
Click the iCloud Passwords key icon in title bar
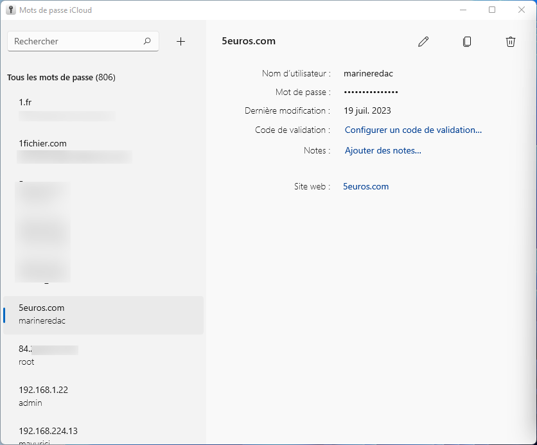coord(11,10)
